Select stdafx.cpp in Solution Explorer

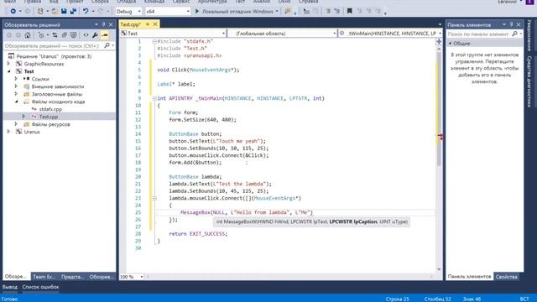(50, 109)
